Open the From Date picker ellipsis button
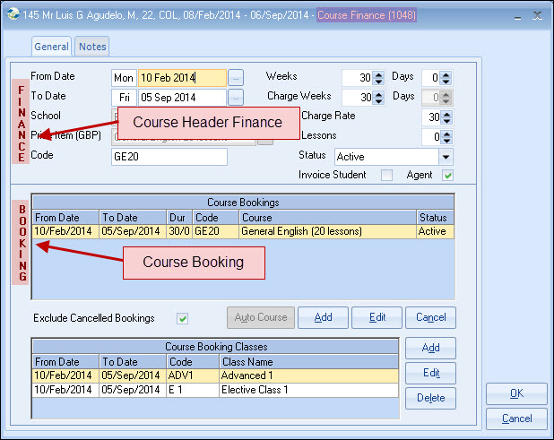Image resolution: width=554 pixels, height=440 pixels. (x=236, y=78)
